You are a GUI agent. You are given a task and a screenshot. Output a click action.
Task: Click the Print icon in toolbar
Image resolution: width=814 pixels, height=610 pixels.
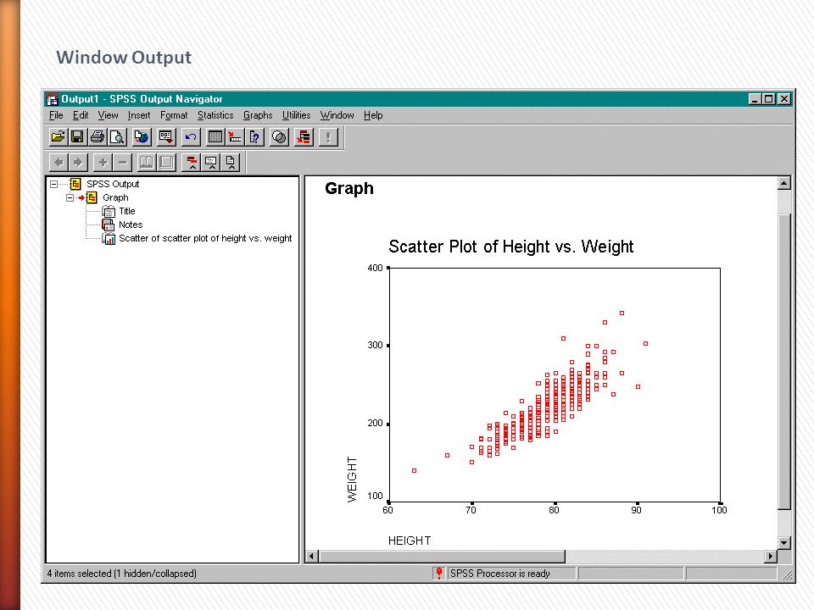pos(97,137)
